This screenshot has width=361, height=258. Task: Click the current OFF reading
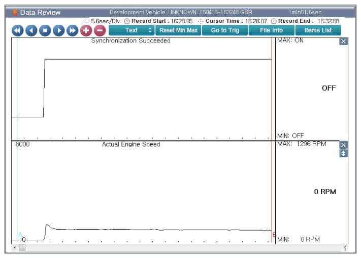pos(329,88)
